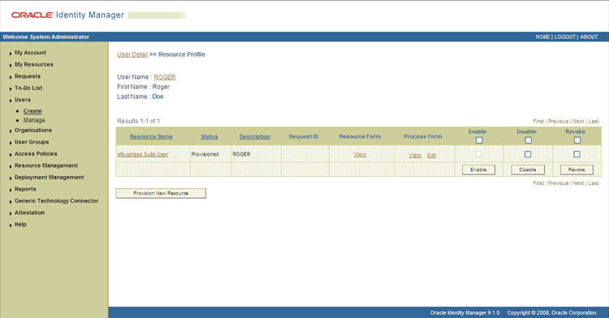Sort table by Description header
This screenshot has width=609, height=318.
coord(255,136)
